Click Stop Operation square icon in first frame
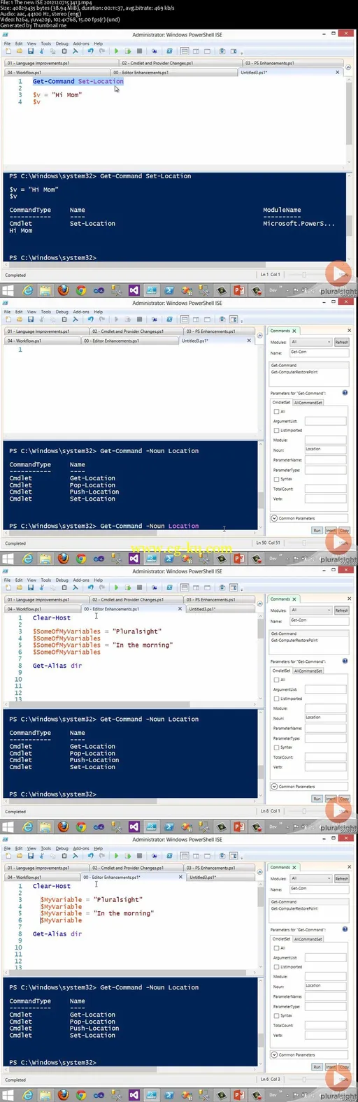The height and width of the screenshot is (1102, 358). (x=140, y=51)
